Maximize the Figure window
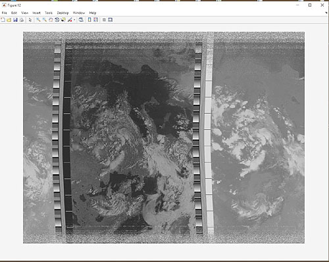The width and height of the screenshot is (329, 262). (x=310, y=5)
